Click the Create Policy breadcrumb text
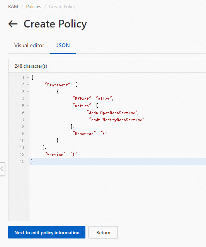 (x=62, y=7)
